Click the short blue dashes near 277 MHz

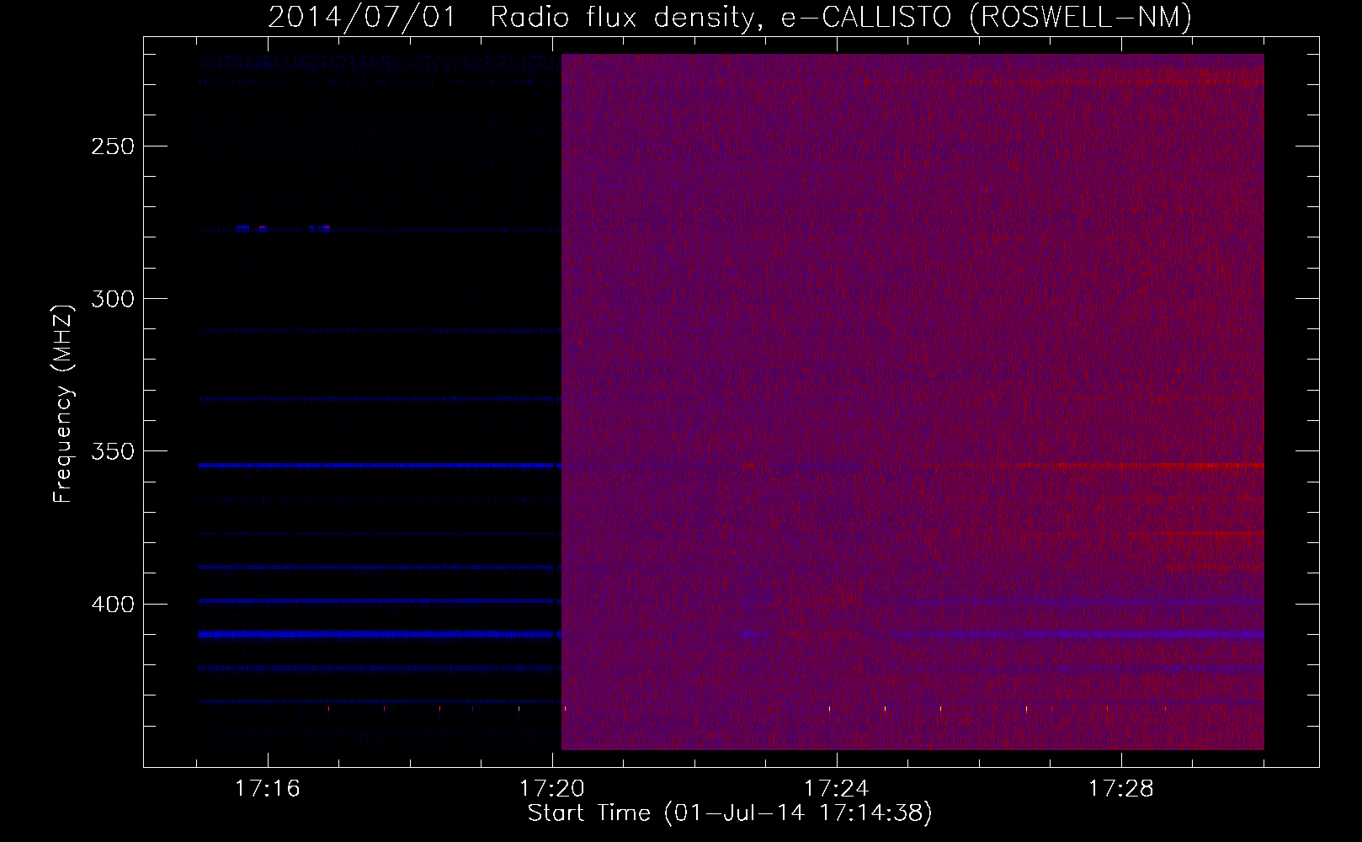pyautogui.click(x=284, y=227)
